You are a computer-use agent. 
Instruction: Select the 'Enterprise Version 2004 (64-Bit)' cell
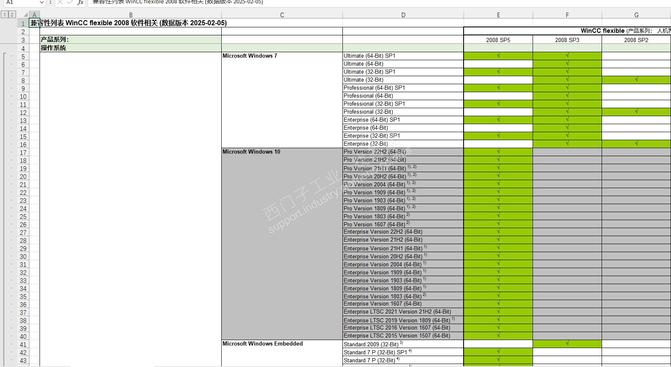[403, 264]
